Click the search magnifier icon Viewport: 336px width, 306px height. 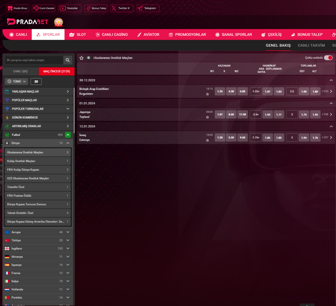68,60
